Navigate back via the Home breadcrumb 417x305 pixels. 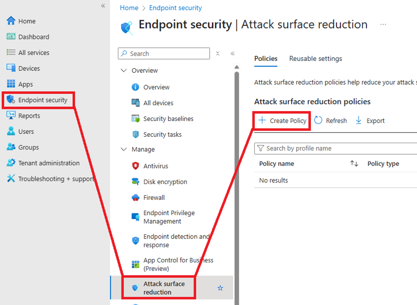click(129, 8)
